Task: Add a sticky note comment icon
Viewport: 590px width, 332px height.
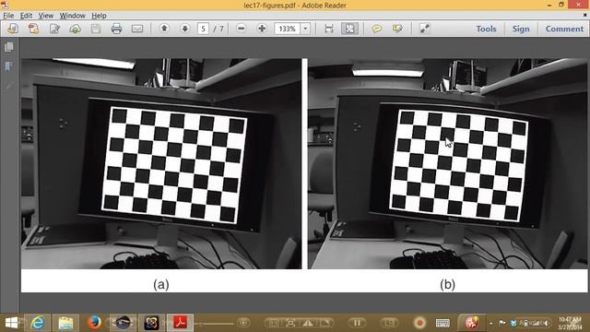Action: click(x=376, y=29)
